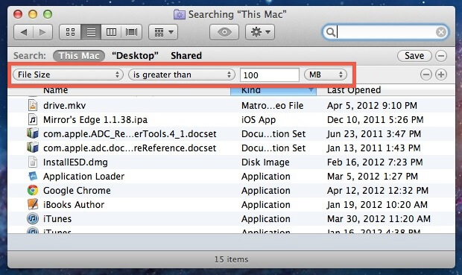462x275 pixels.
Task: Open the gear Action menu
Action: pyautogui.click(x=260, y=32)
